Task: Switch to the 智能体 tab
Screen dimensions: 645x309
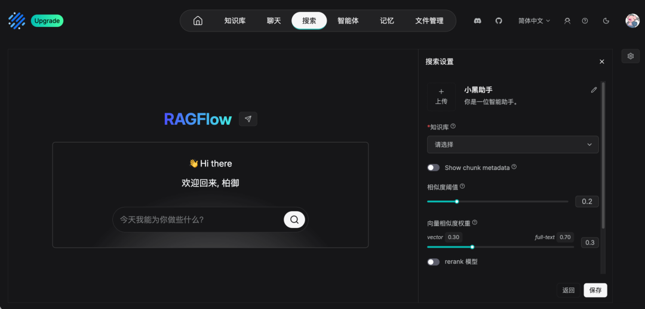Action: pos(348,20)
